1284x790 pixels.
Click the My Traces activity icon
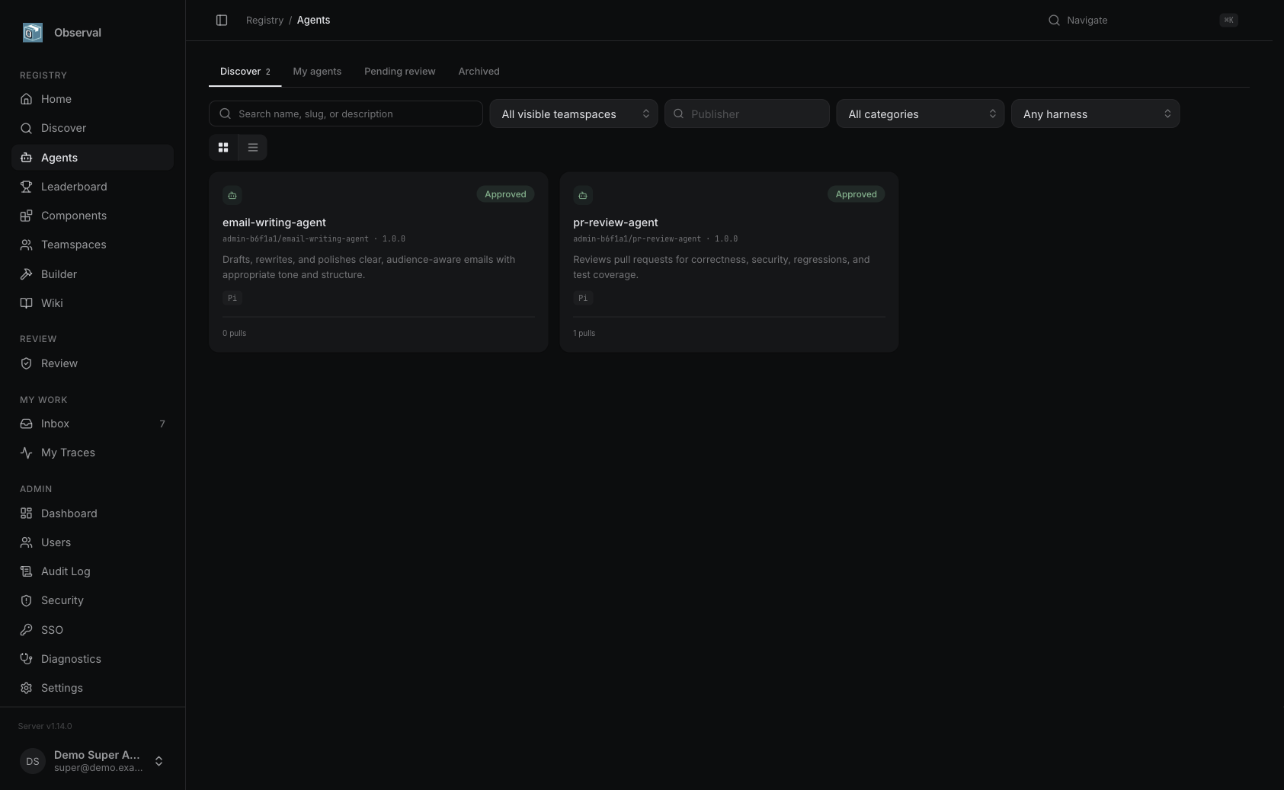pos(26,453)
